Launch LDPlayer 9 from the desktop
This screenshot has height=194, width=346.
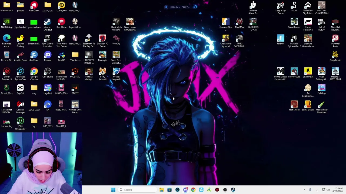(61, 7)
